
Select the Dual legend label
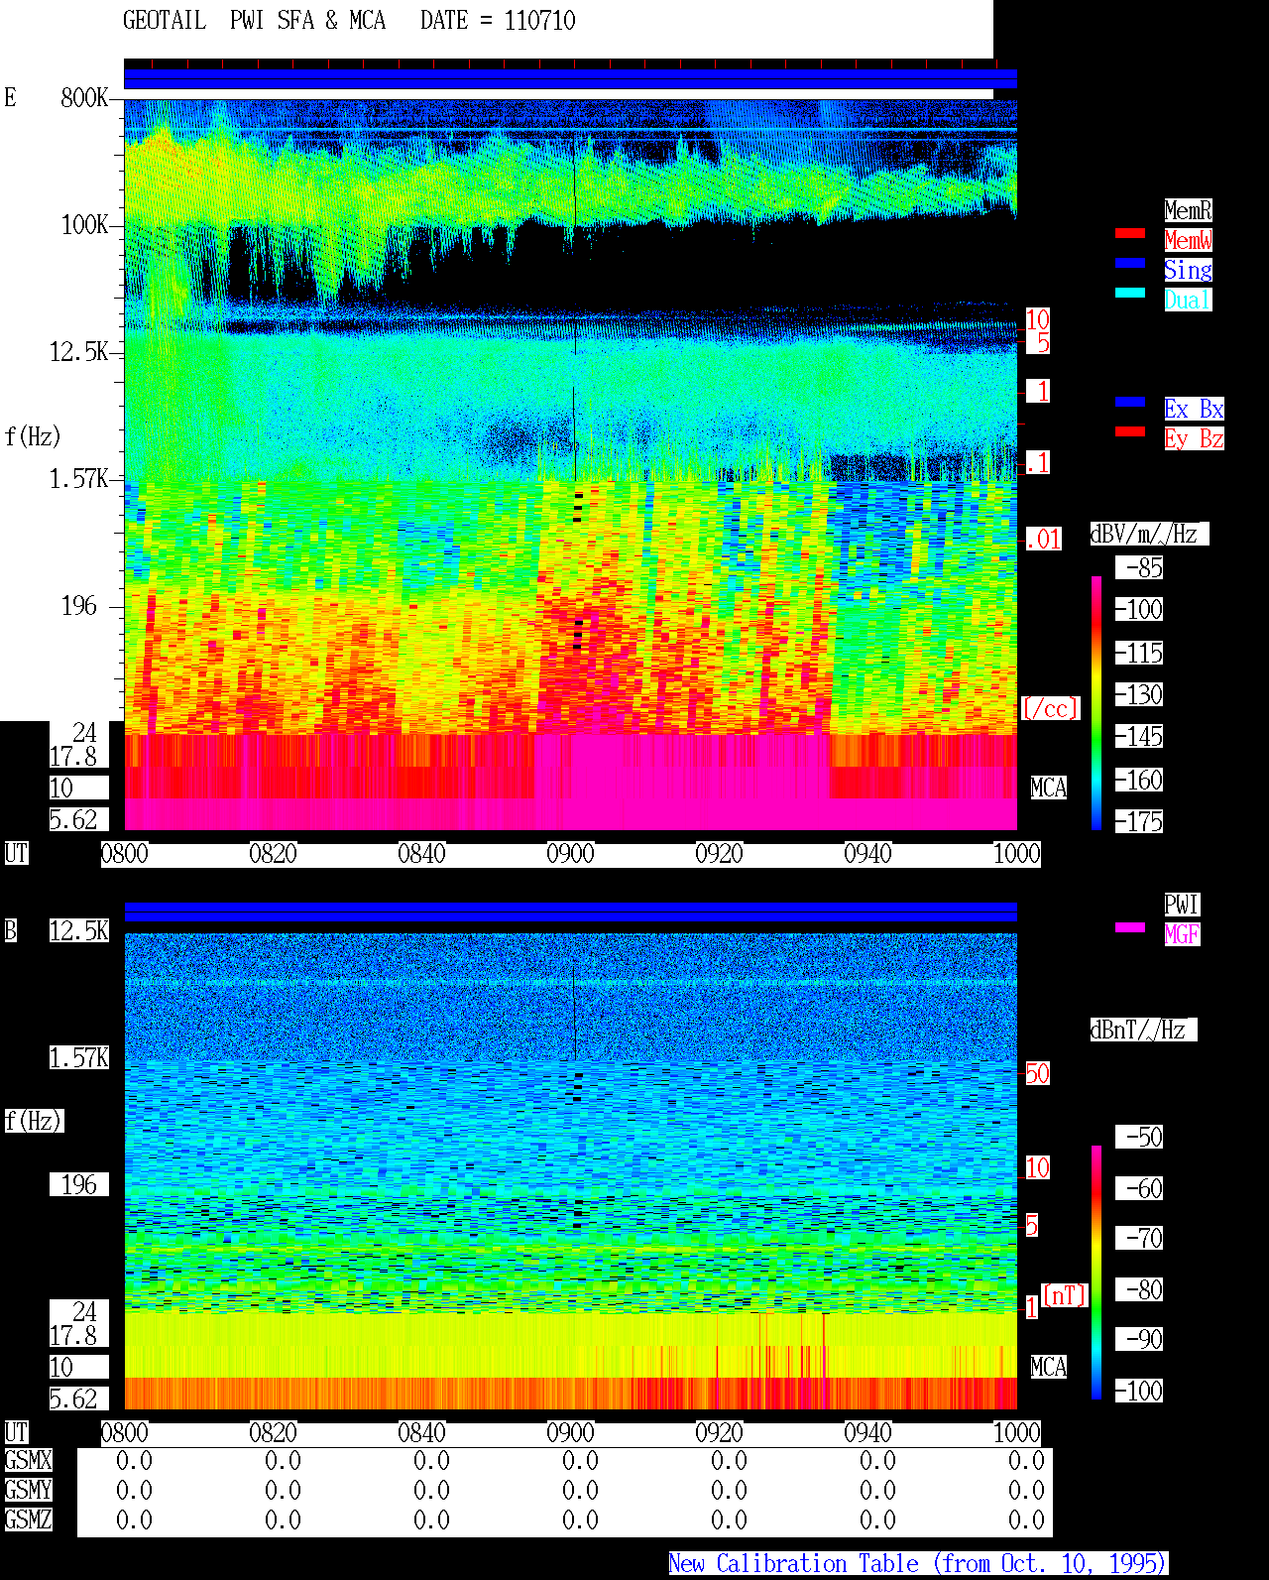pyautogui.click(x=1188, y=300)
